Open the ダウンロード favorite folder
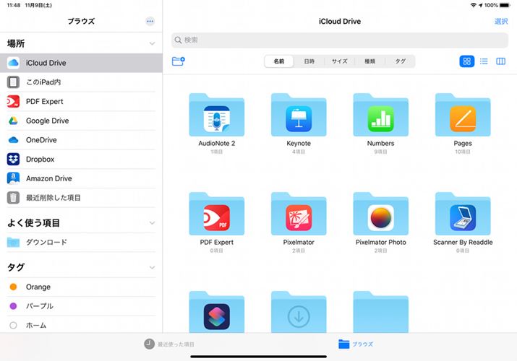Viewport: 517px width, 361px height. (46, 243)
